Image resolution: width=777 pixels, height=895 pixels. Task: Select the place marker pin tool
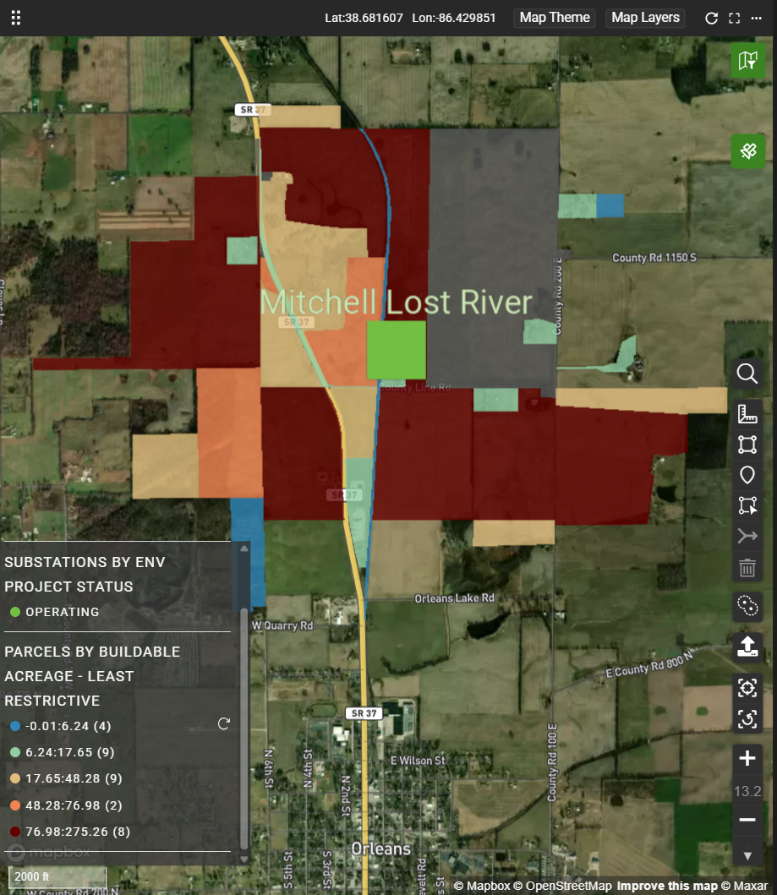click(747, 475)
